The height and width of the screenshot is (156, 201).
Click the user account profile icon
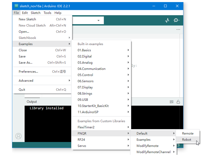click(18, 136)
